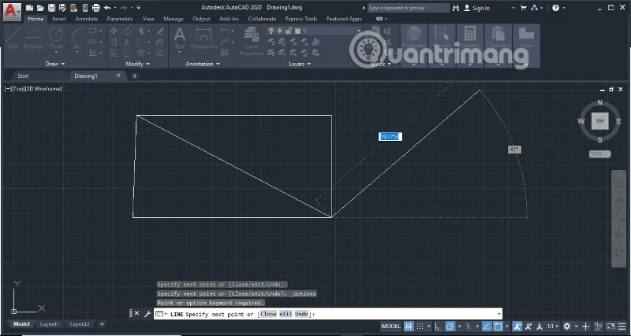This screenshot has width=631, height=336.
Task: Click the Erase tool icon
Action: (x=160, y=31)
